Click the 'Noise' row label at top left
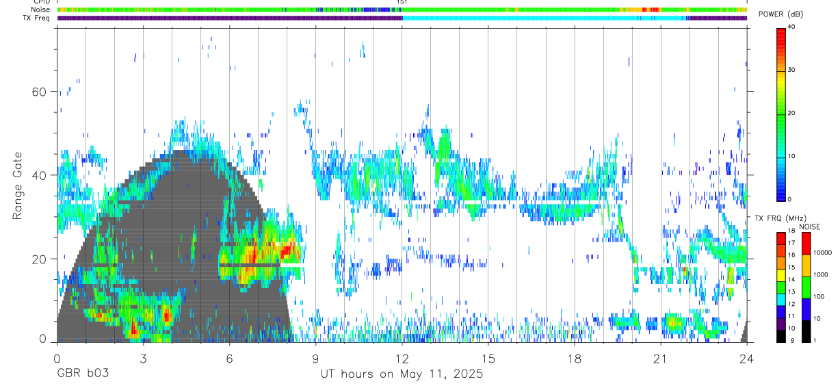 (x=42, y=10)
